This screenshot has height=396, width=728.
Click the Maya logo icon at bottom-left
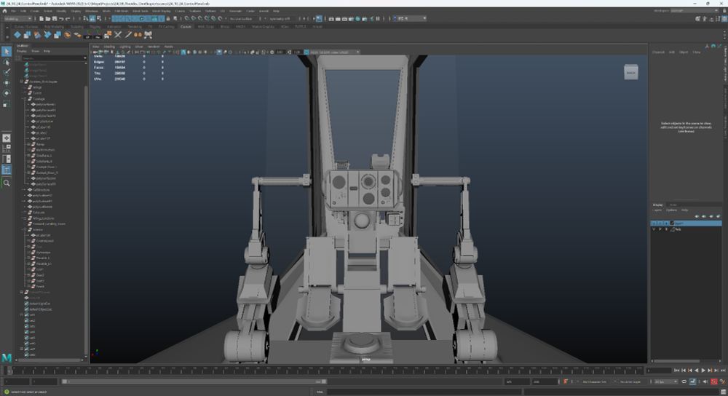7,358
